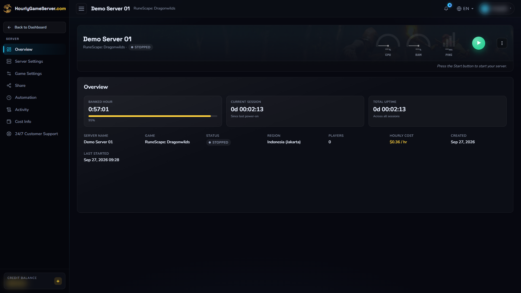Click the Customer Support lifebuoy icon
The image size is (521, 293).
[9, 134]
